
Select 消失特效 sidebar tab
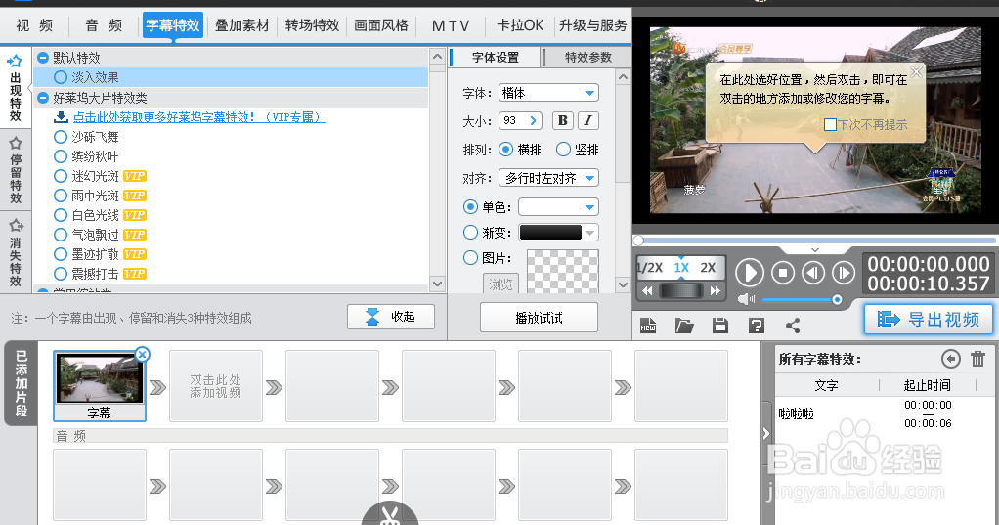point(16,253)
